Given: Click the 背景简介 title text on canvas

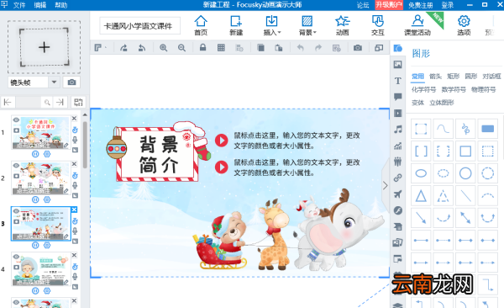Looking at the screenshot, I should (159, 154).
